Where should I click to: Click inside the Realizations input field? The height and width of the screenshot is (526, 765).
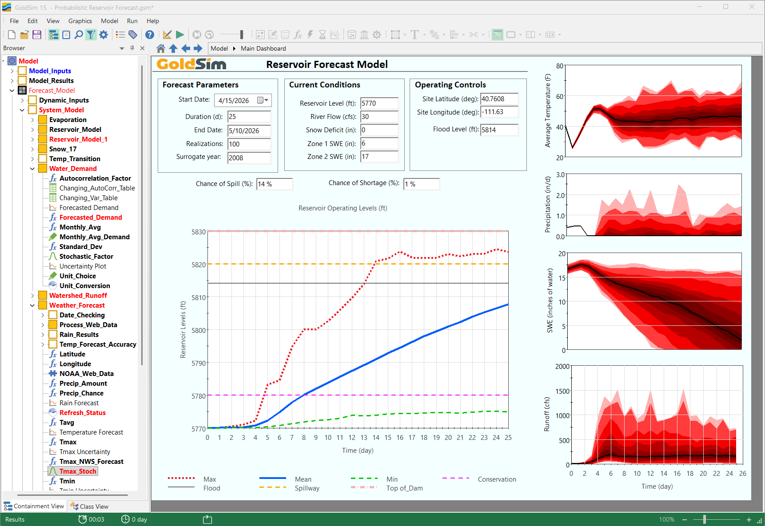(x=249, y=144)
